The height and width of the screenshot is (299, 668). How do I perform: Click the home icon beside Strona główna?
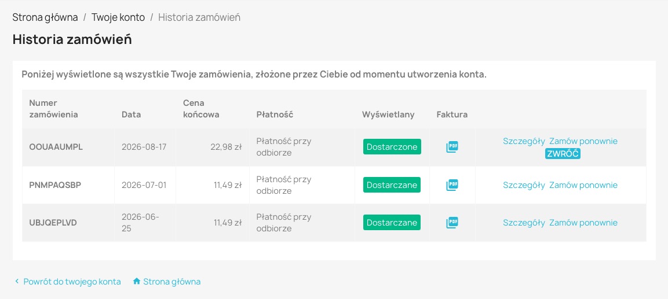(136, 281)
